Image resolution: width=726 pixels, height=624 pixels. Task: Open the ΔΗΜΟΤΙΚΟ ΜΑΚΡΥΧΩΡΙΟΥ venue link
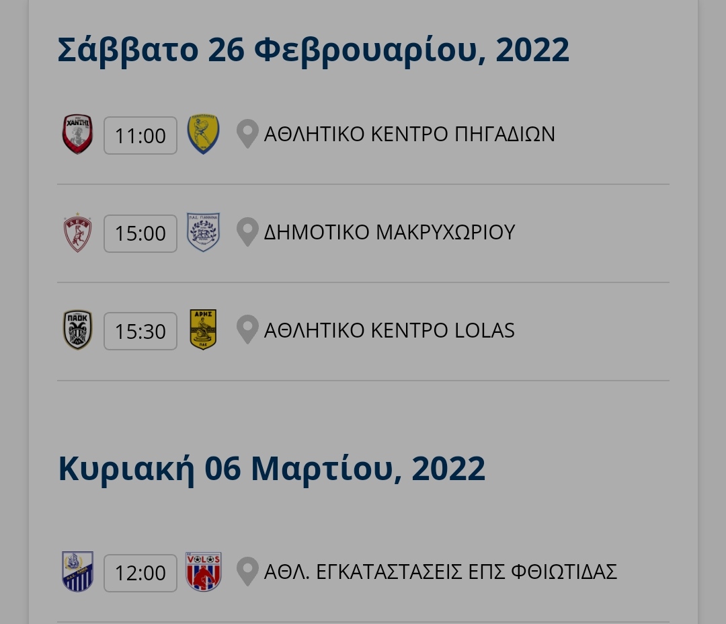(x=389, y=232)
